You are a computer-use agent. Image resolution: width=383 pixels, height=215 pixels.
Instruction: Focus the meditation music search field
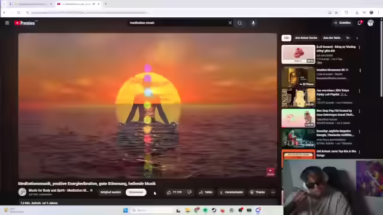[x=177, y=23]
